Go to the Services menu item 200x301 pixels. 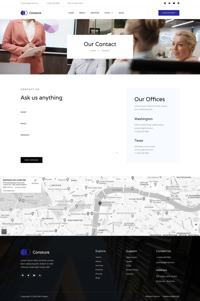pos(95,13)
